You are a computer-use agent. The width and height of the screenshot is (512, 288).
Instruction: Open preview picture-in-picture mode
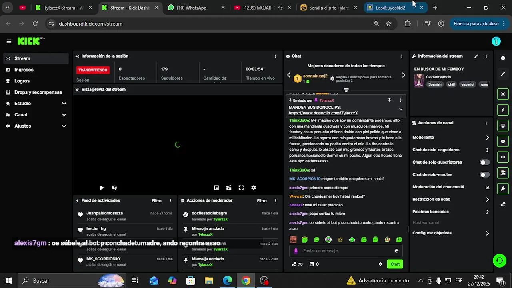click(x=216, y=188)
